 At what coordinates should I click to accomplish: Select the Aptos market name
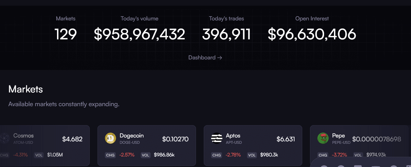tap(233, 136)
